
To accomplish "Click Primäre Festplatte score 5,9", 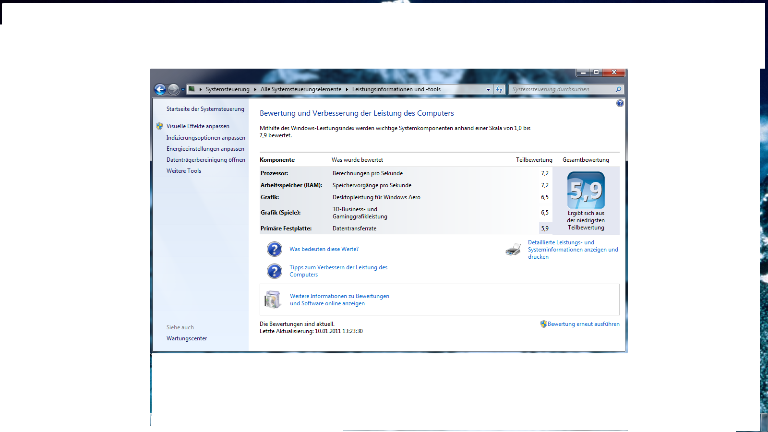I will click(545, 228).
